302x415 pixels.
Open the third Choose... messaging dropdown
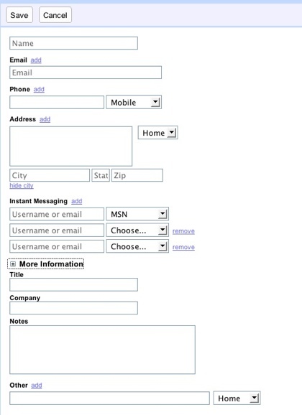pyautogui.click(x=137, y=246)
